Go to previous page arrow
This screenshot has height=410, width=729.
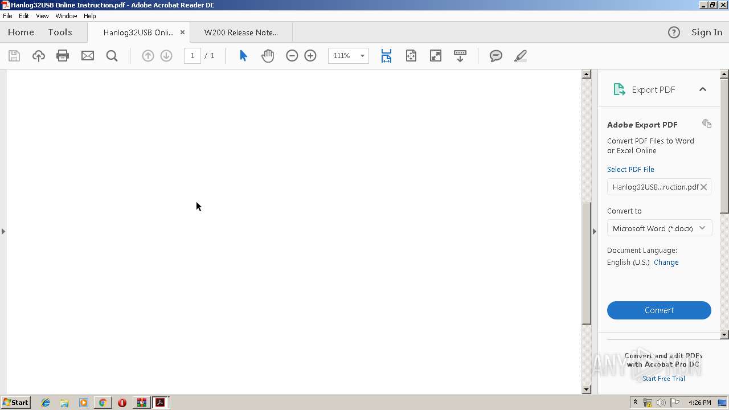pyautogui.click(x=148, y=56)
